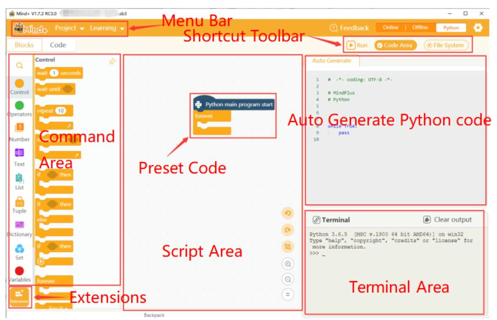Click the wait 1 seconds value field
Screen dimensions: 497x320
(x=54, y=73)
